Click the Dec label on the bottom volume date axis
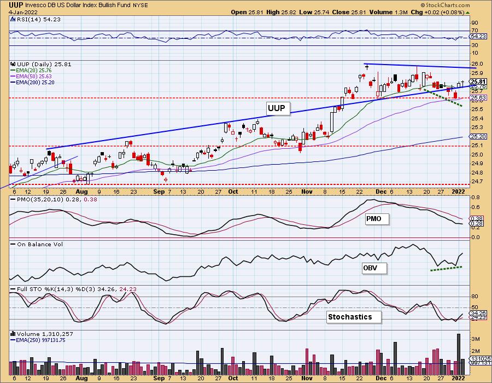This screenshot has height=383, width=492. 381,378
